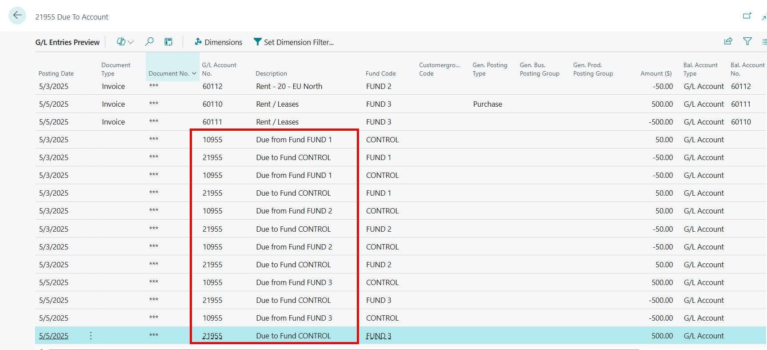Click the share icon
The height and width of the screenshot is (350, 767).
(728, 41)
